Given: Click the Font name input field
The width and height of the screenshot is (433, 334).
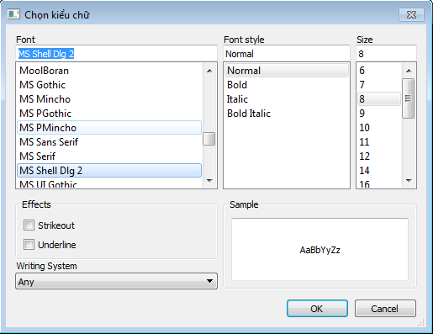Looking at the screenshot, I should pyautogui.click(x=117, y=53).
